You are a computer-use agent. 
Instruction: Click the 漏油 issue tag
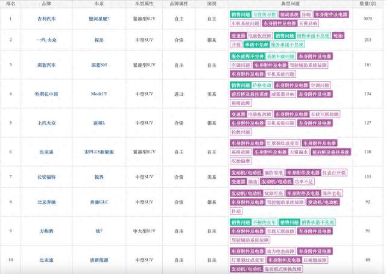253,182
